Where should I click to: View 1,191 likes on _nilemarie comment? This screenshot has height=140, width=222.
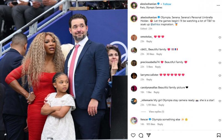click(151, 105)
